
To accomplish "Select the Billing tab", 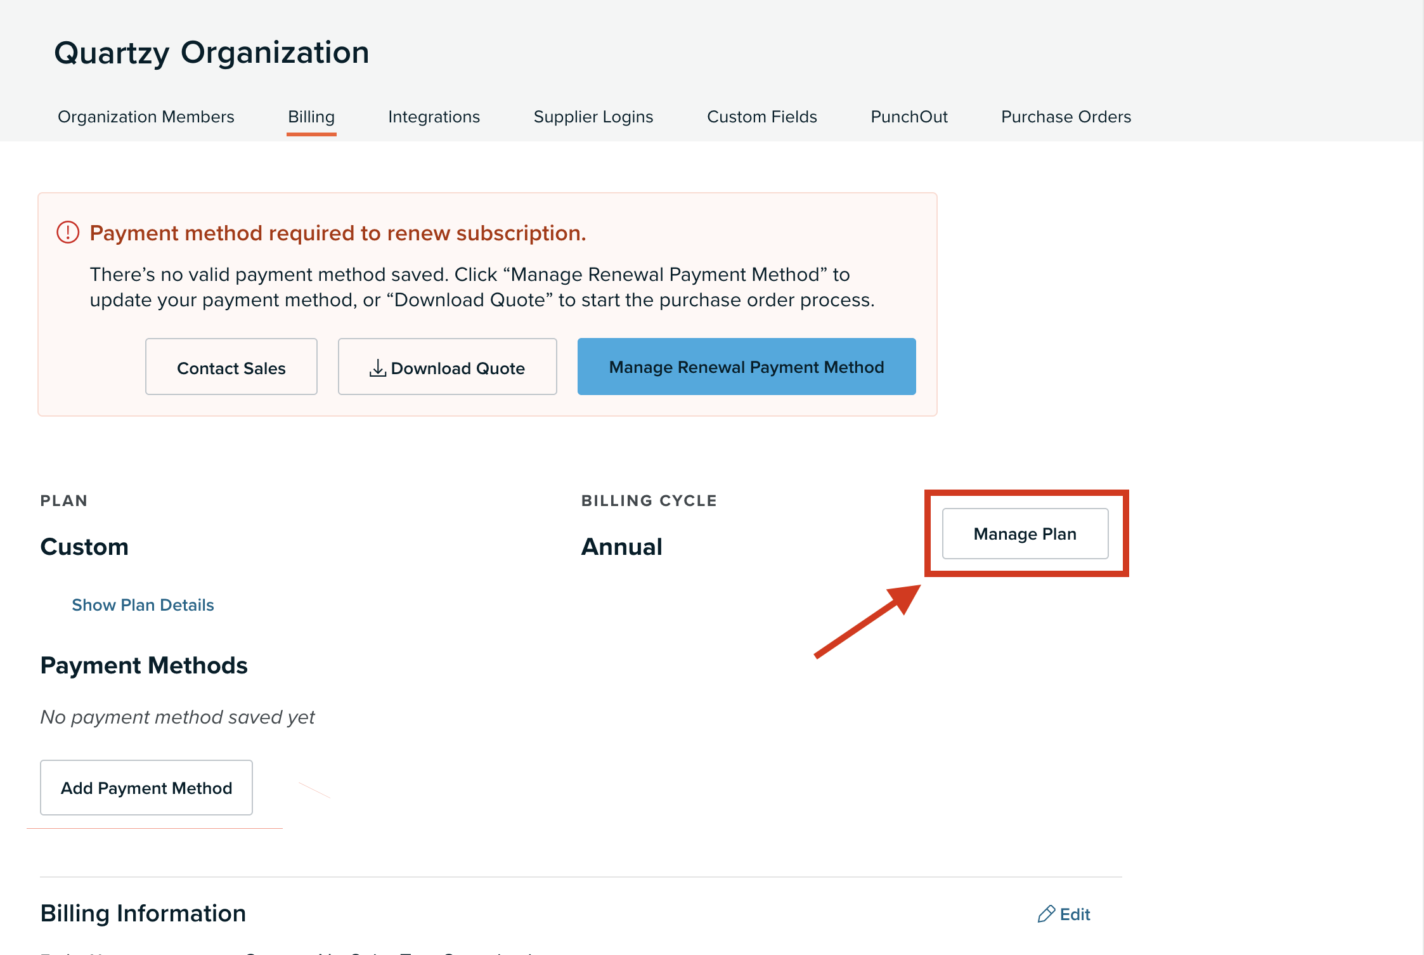I will [x=311, y=117].
